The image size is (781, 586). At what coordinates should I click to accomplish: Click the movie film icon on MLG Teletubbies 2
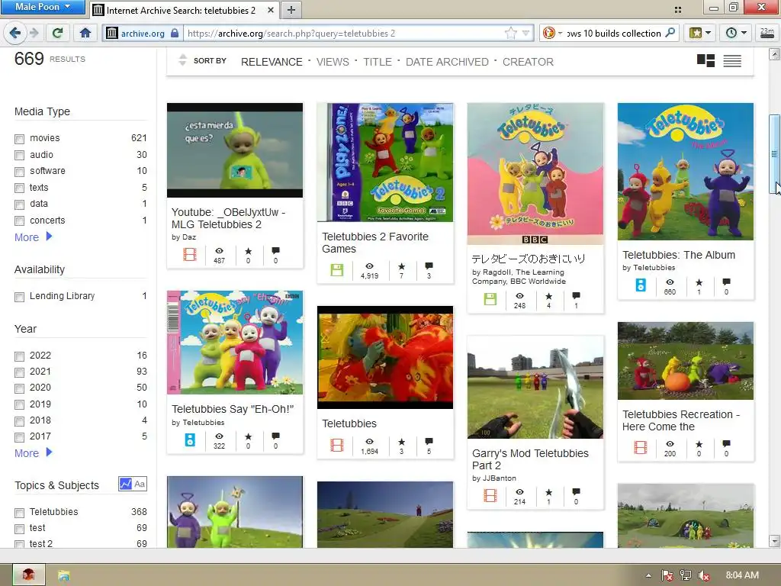click(190, 254)
